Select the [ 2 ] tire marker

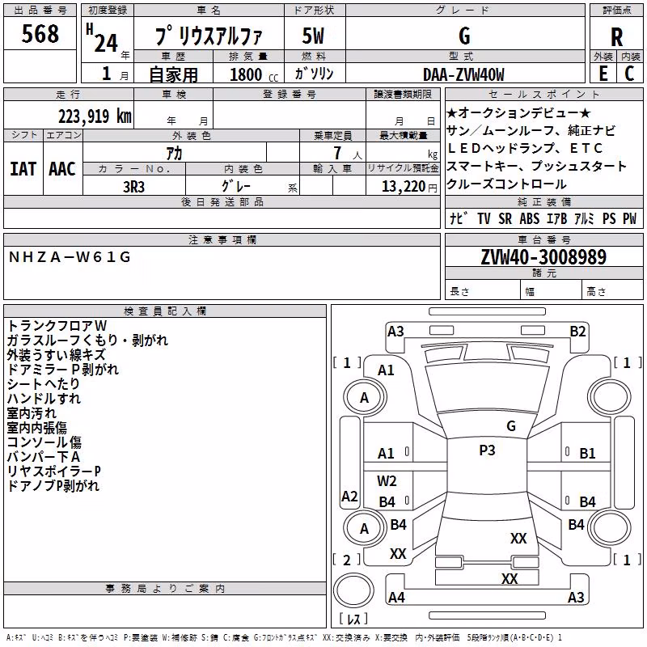(347, 560)
